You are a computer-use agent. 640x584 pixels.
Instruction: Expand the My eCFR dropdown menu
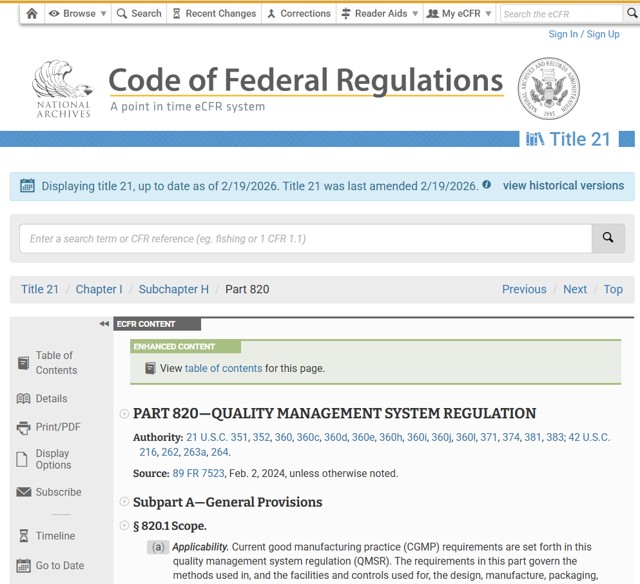coord(460,14)
